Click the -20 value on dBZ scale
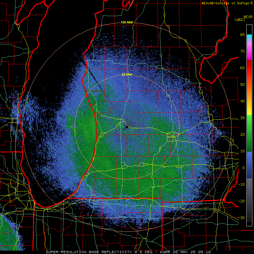The height and width of the screenshot is (254, 254). [241, 201]
